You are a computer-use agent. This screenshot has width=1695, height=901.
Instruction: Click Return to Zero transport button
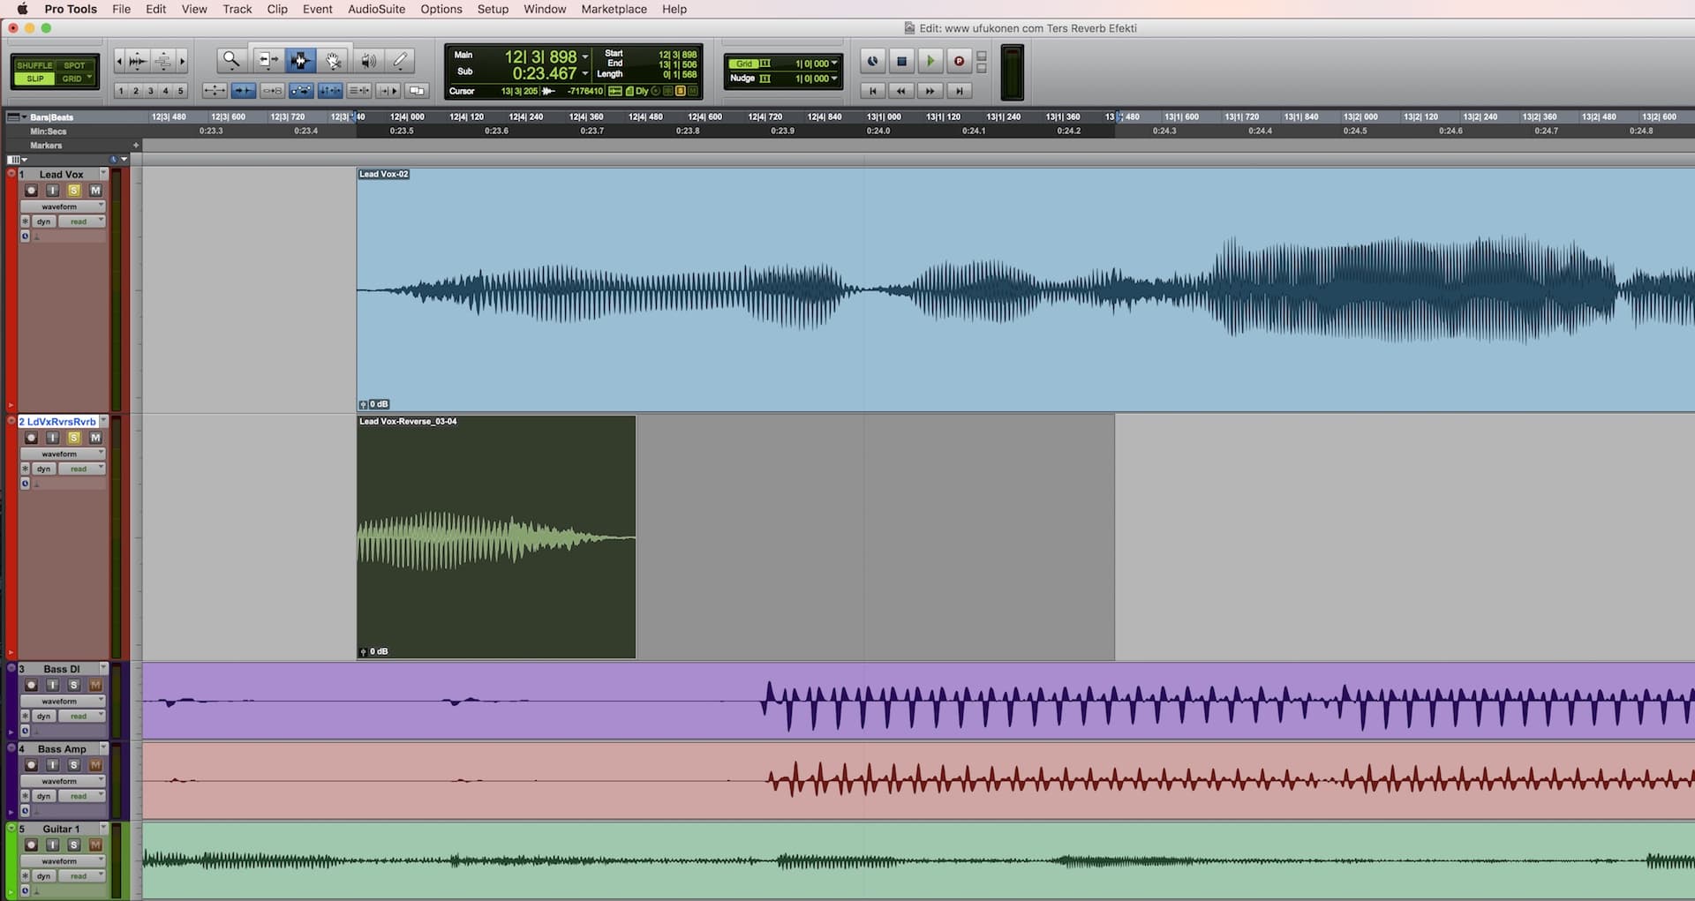pos(872,91)
